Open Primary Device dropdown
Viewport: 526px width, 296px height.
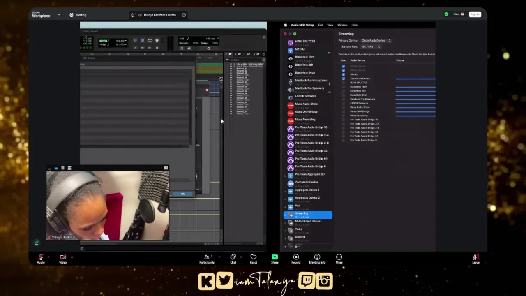click(376, 41)
